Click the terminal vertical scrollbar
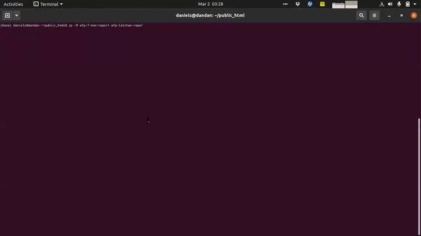 coord(419,176)
